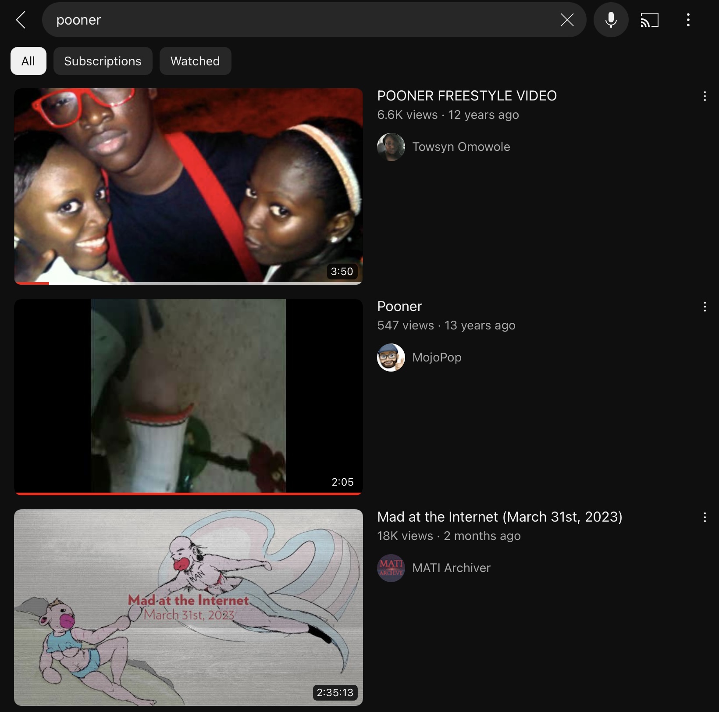
Task: Open options for Mad at the Internet video
Action: click(705, 517)
